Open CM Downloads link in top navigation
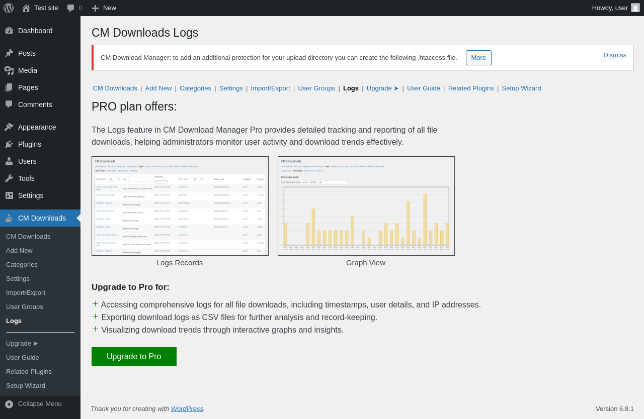This screenshot has height=419, width=644. (115, 88)
